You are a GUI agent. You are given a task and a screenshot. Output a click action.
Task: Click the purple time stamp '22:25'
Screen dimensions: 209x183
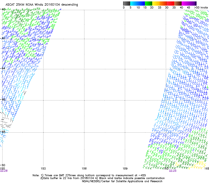pyautogui.click(x=173, y=171)
